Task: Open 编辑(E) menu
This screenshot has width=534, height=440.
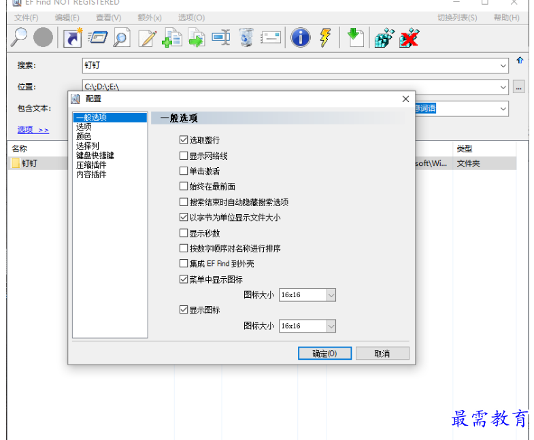Action: (67, 18)
